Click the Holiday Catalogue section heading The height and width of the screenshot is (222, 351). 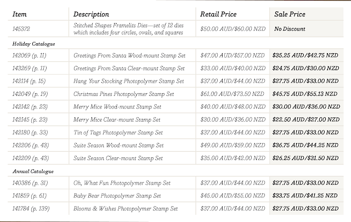33,44
